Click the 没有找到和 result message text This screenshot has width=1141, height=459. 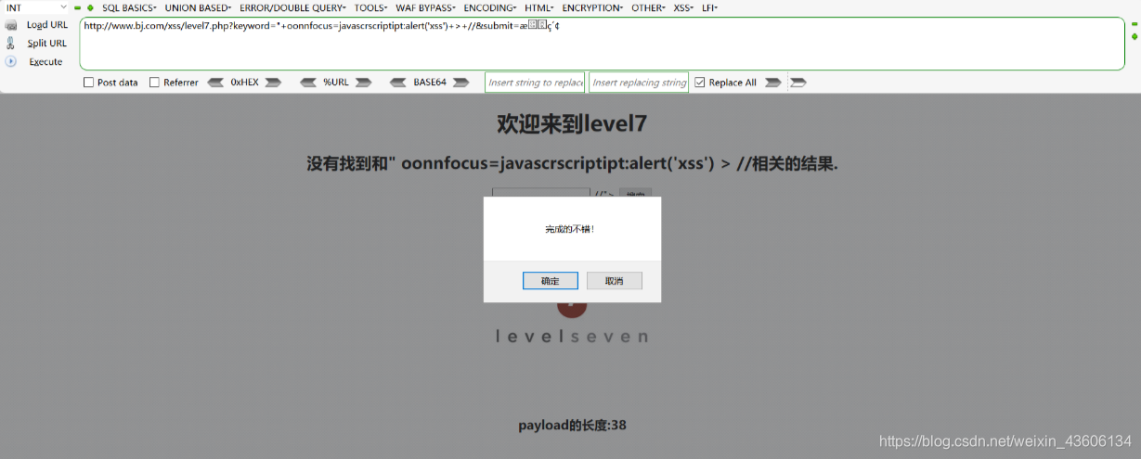[572, 164]
